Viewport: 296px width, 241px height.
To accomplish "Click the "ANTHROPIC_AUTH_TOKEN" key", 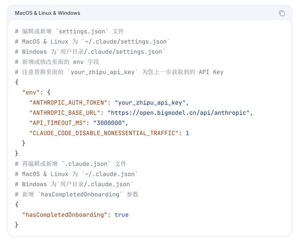I will point(68,103).
